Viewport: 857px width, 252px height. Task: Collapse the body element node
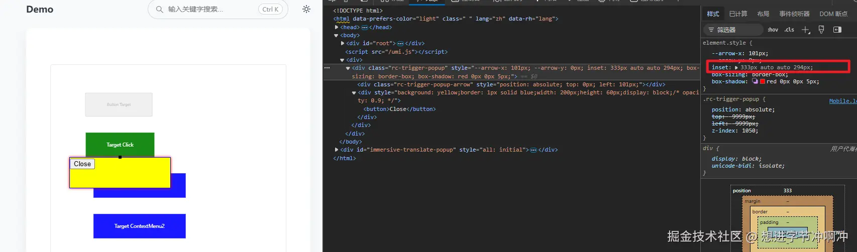tap(336, 36)
